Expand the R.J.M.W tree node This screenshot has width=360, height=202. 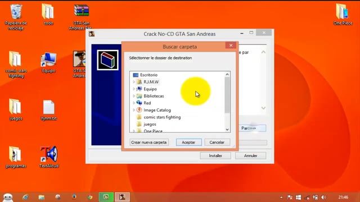[134, 82]
